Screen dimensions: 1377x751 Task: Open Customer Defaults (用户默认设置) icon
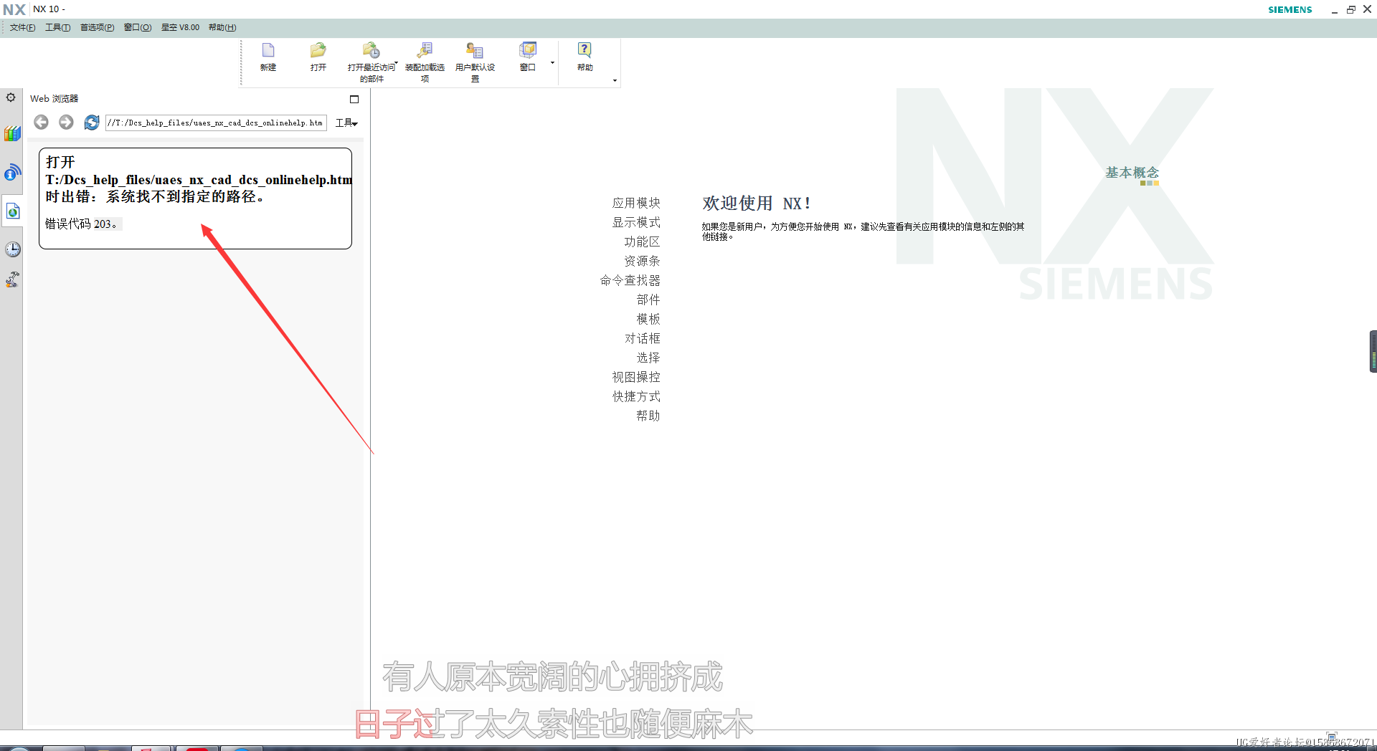coord(475,50)
